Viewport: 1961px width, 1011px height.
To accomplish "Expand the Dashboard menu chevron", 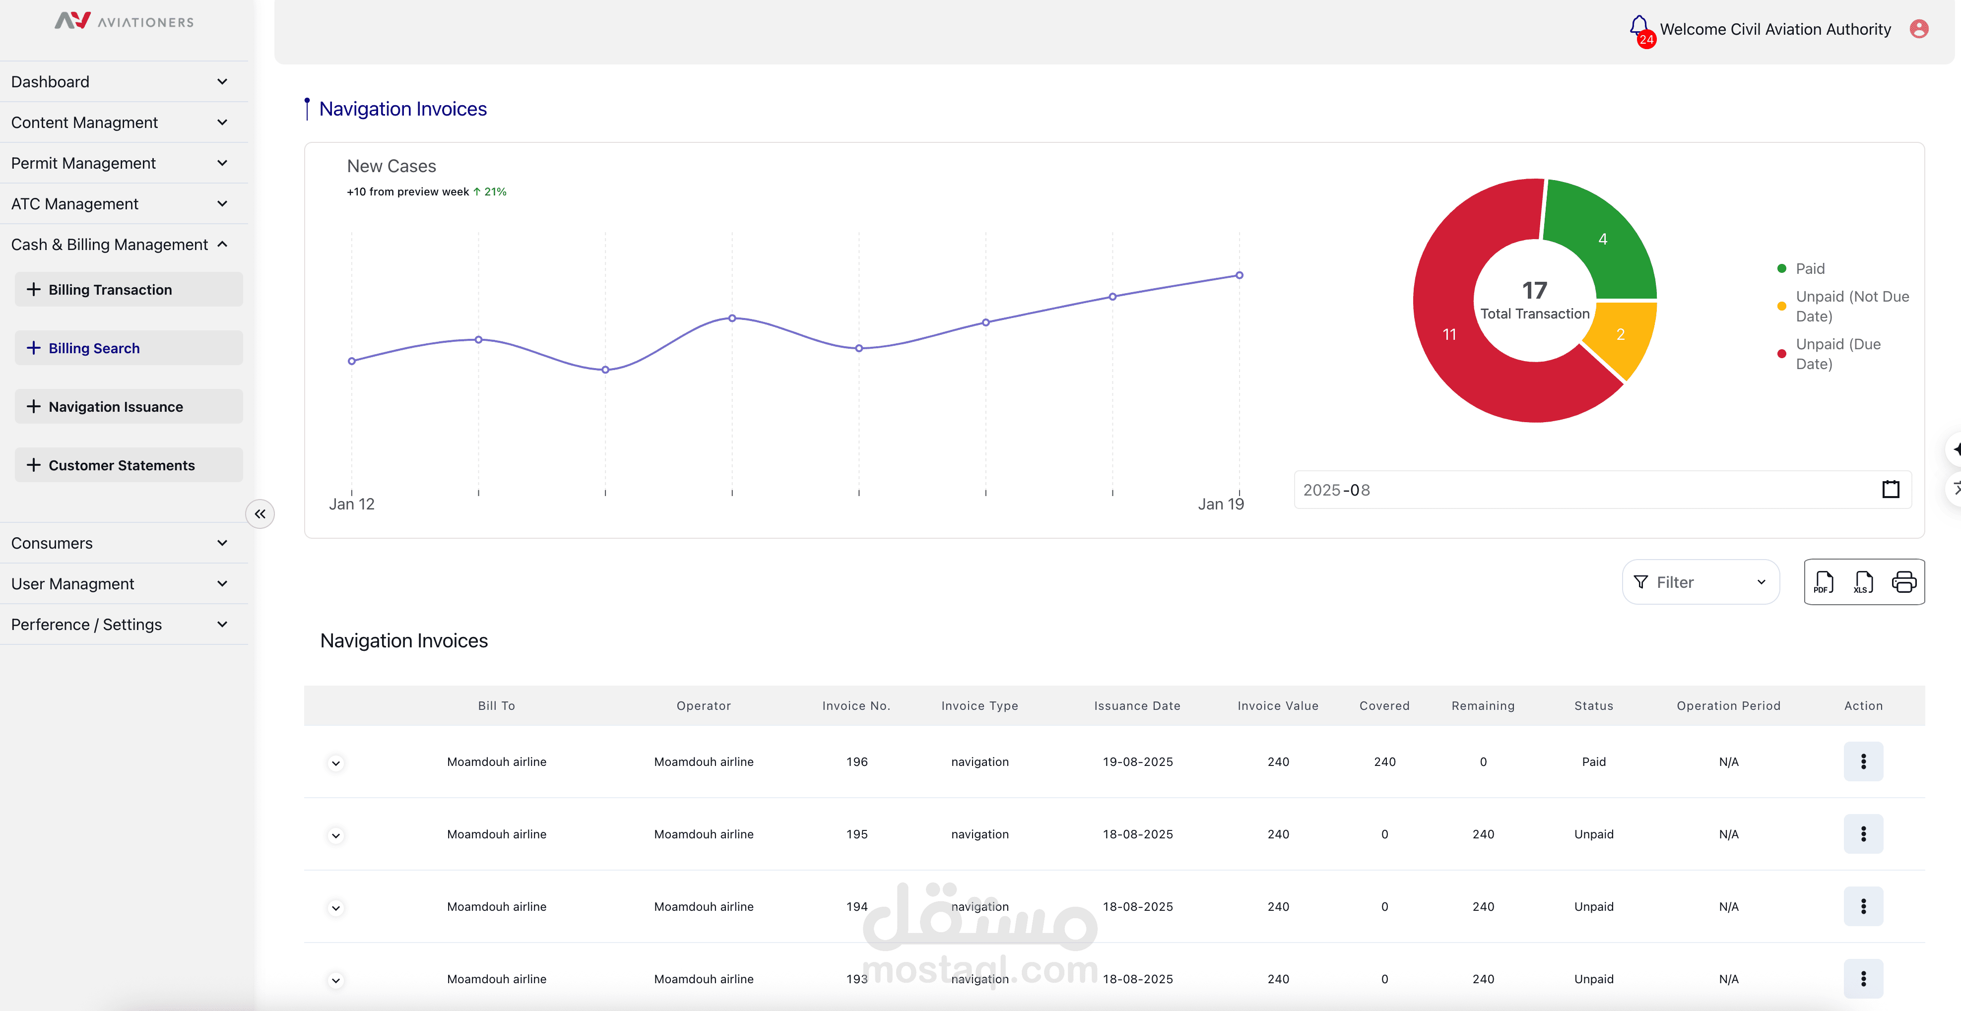I will pos(222,81).
